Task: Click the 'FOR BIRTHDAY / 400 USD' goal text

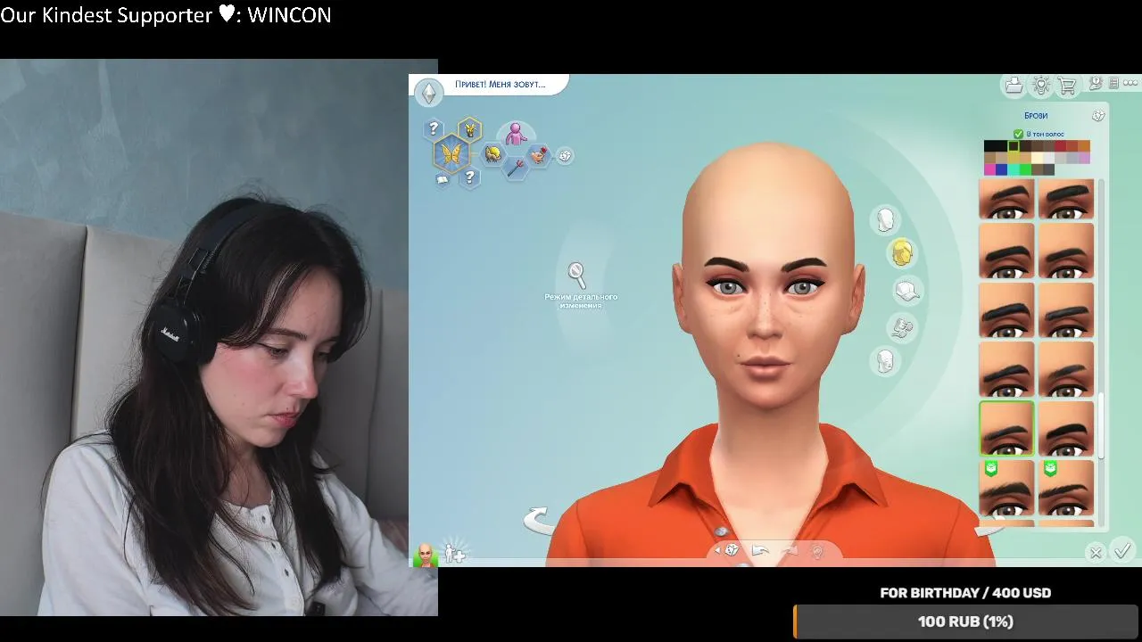Action: coord(965,593)
